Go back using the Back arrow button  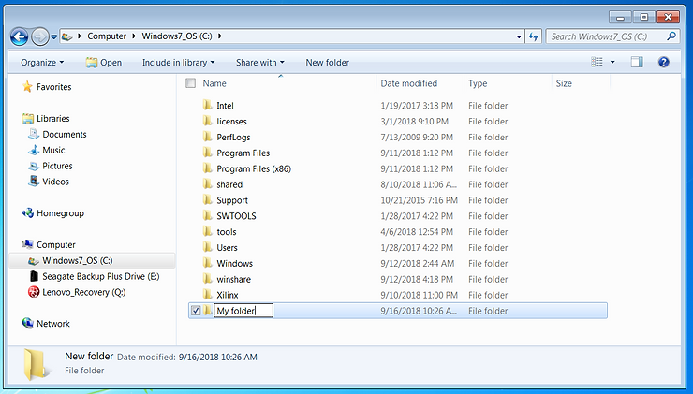(20, 36)
